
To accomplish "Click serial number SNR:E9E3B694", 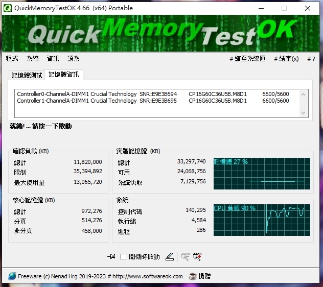I will [158, 94].
